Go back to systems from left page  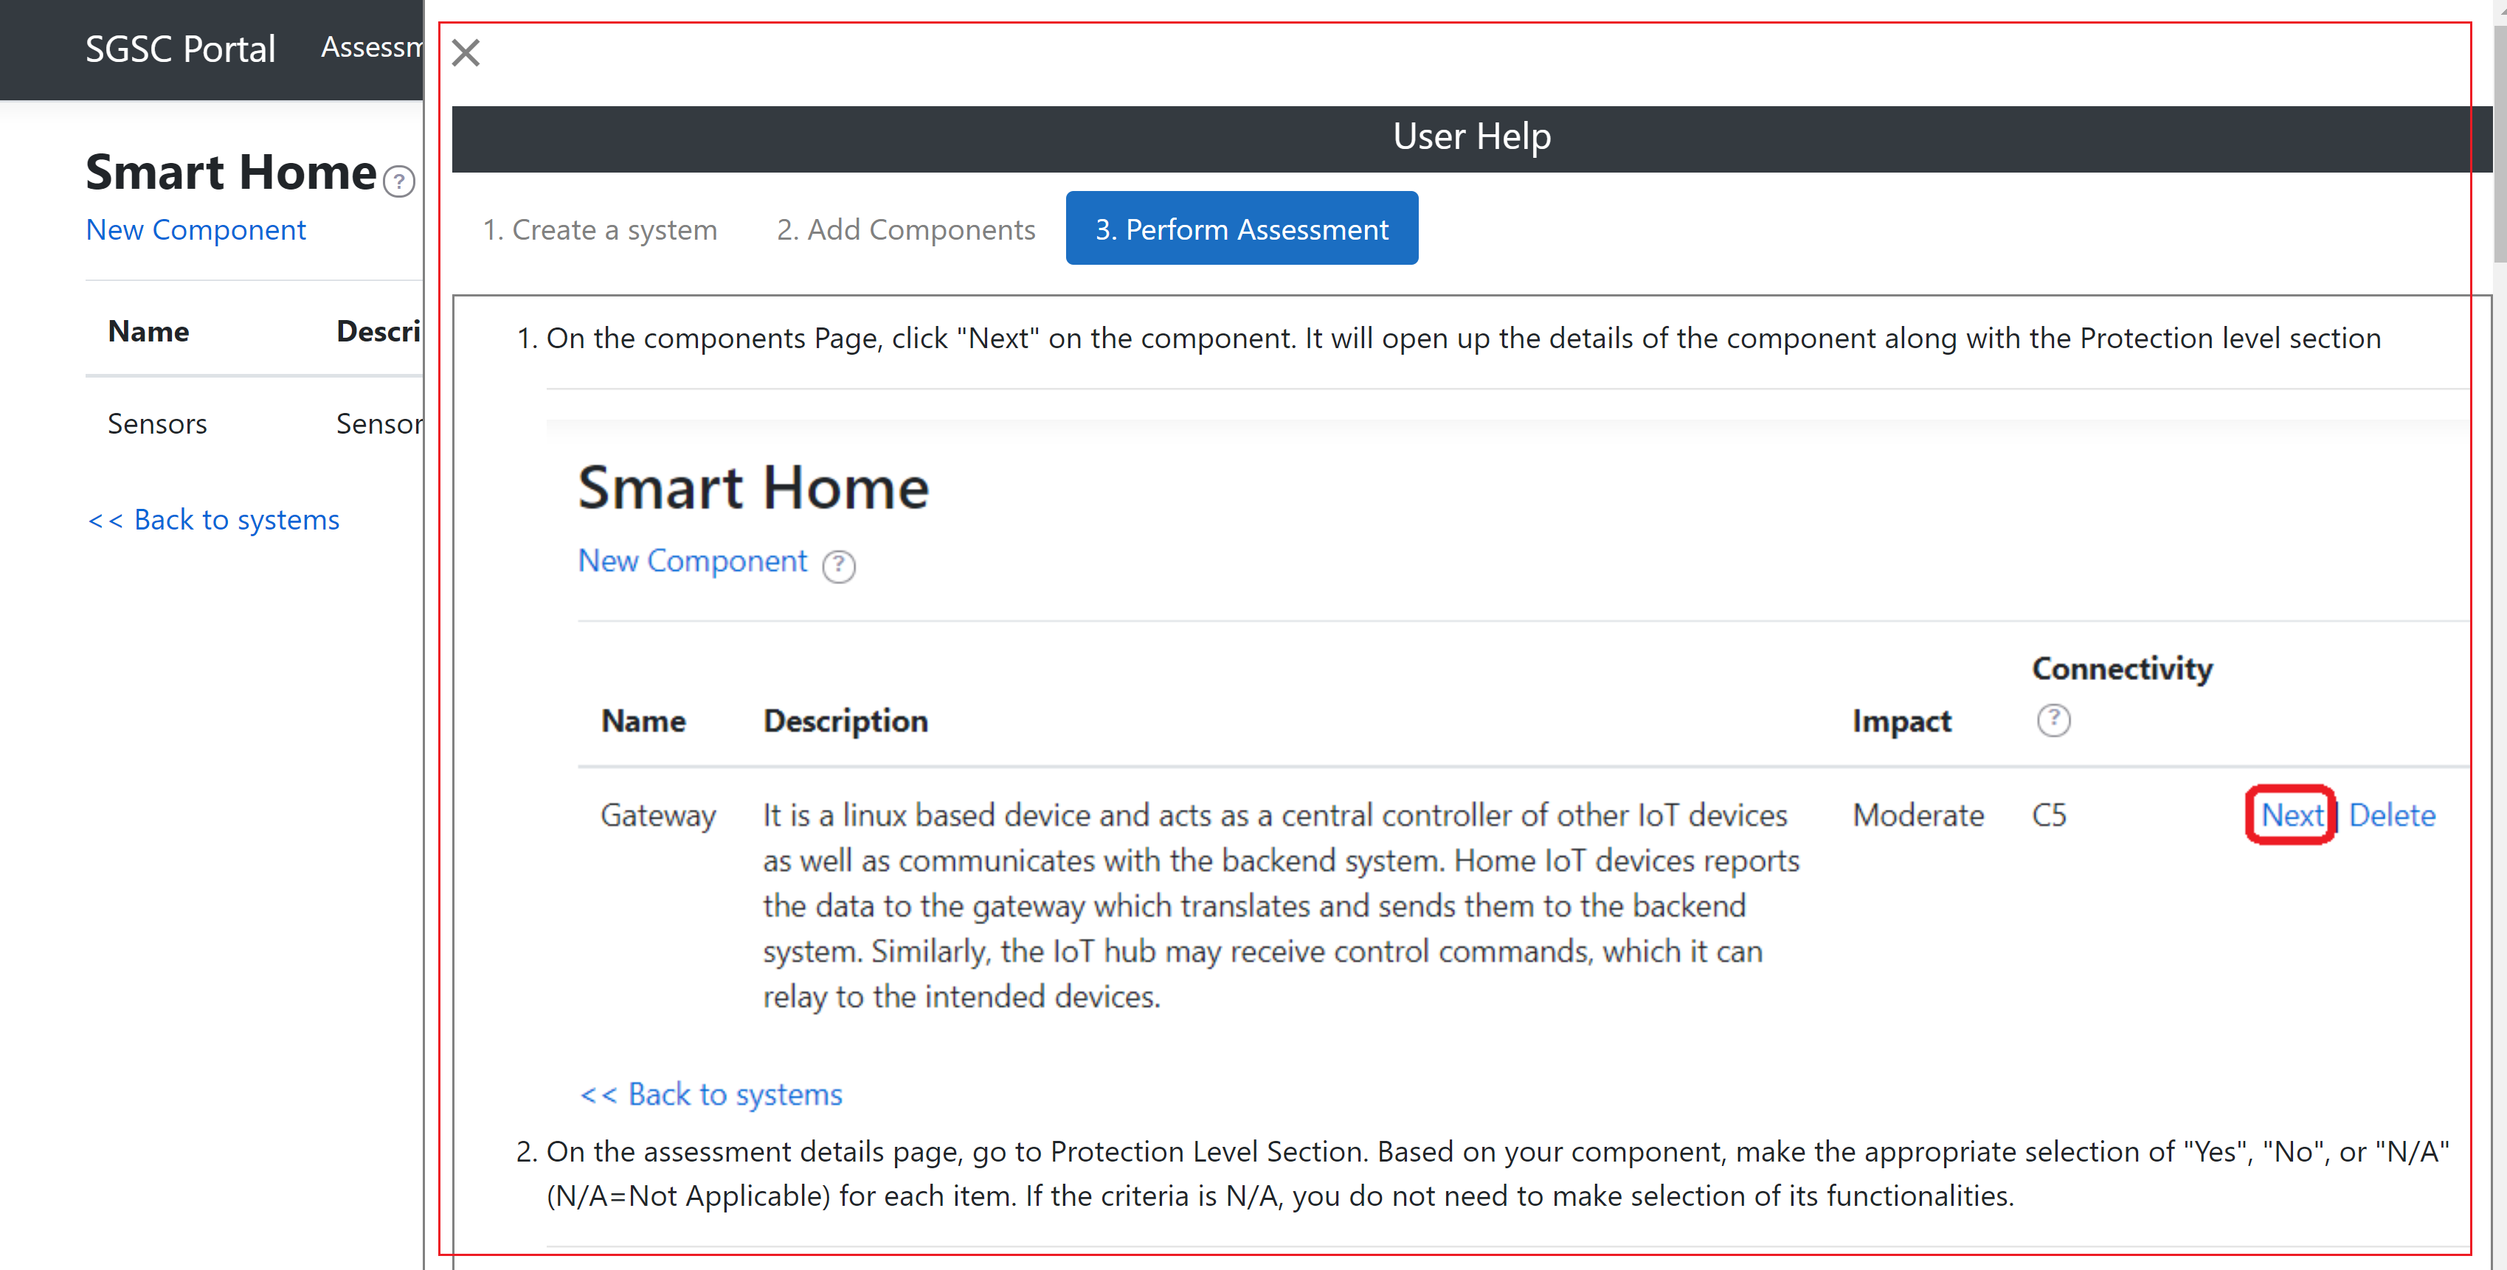click(x=213, y=520)
